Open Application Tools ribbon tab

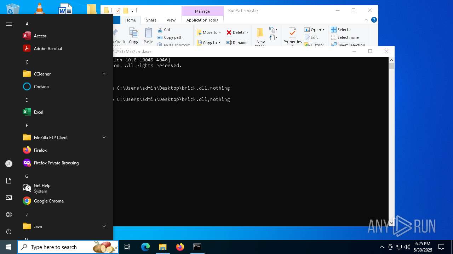202,20
